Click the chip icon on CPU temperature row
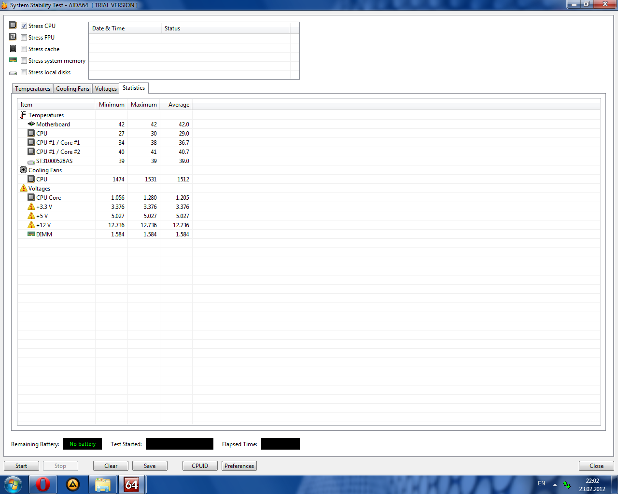The width and height of the screenshot is (618, 494). [31, 133]
